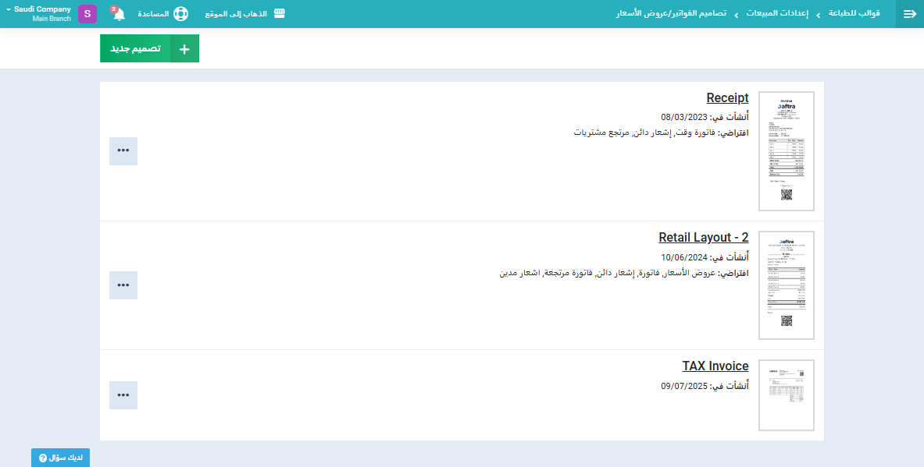Click the plus icon for new design
Screen dimensions: 924x467
[184, 48]
